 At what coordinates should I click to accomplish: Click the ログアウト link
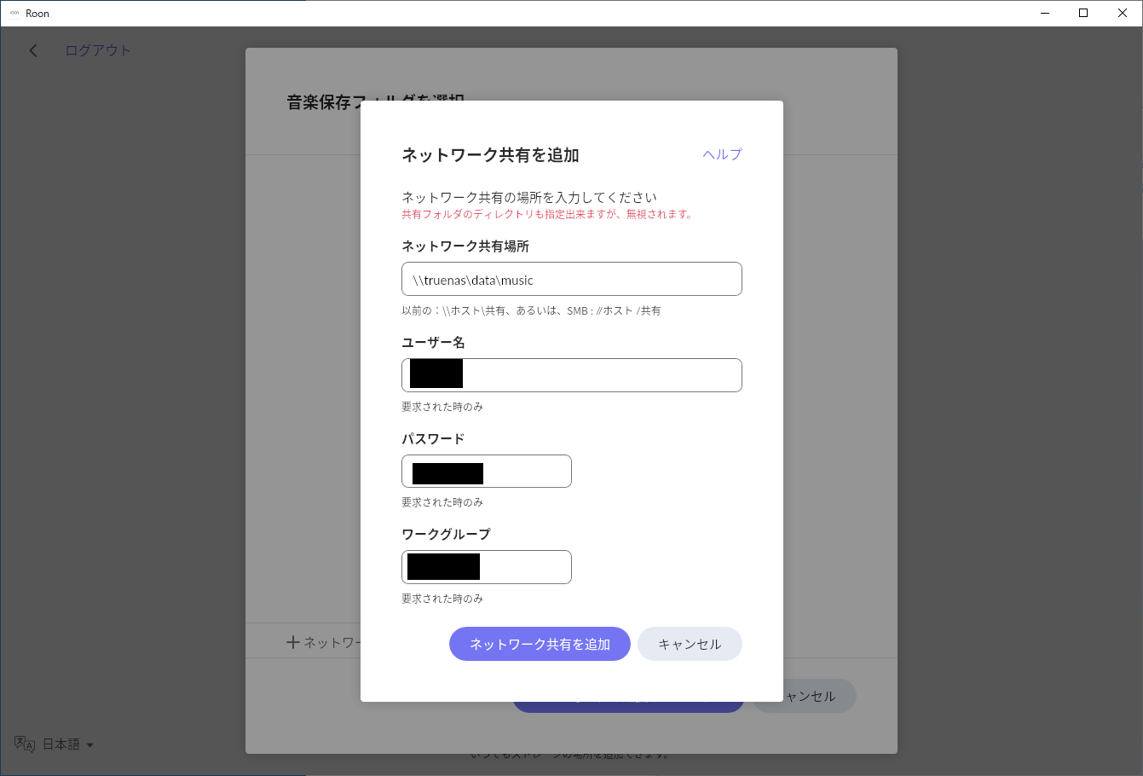click(x=98, y=51)
